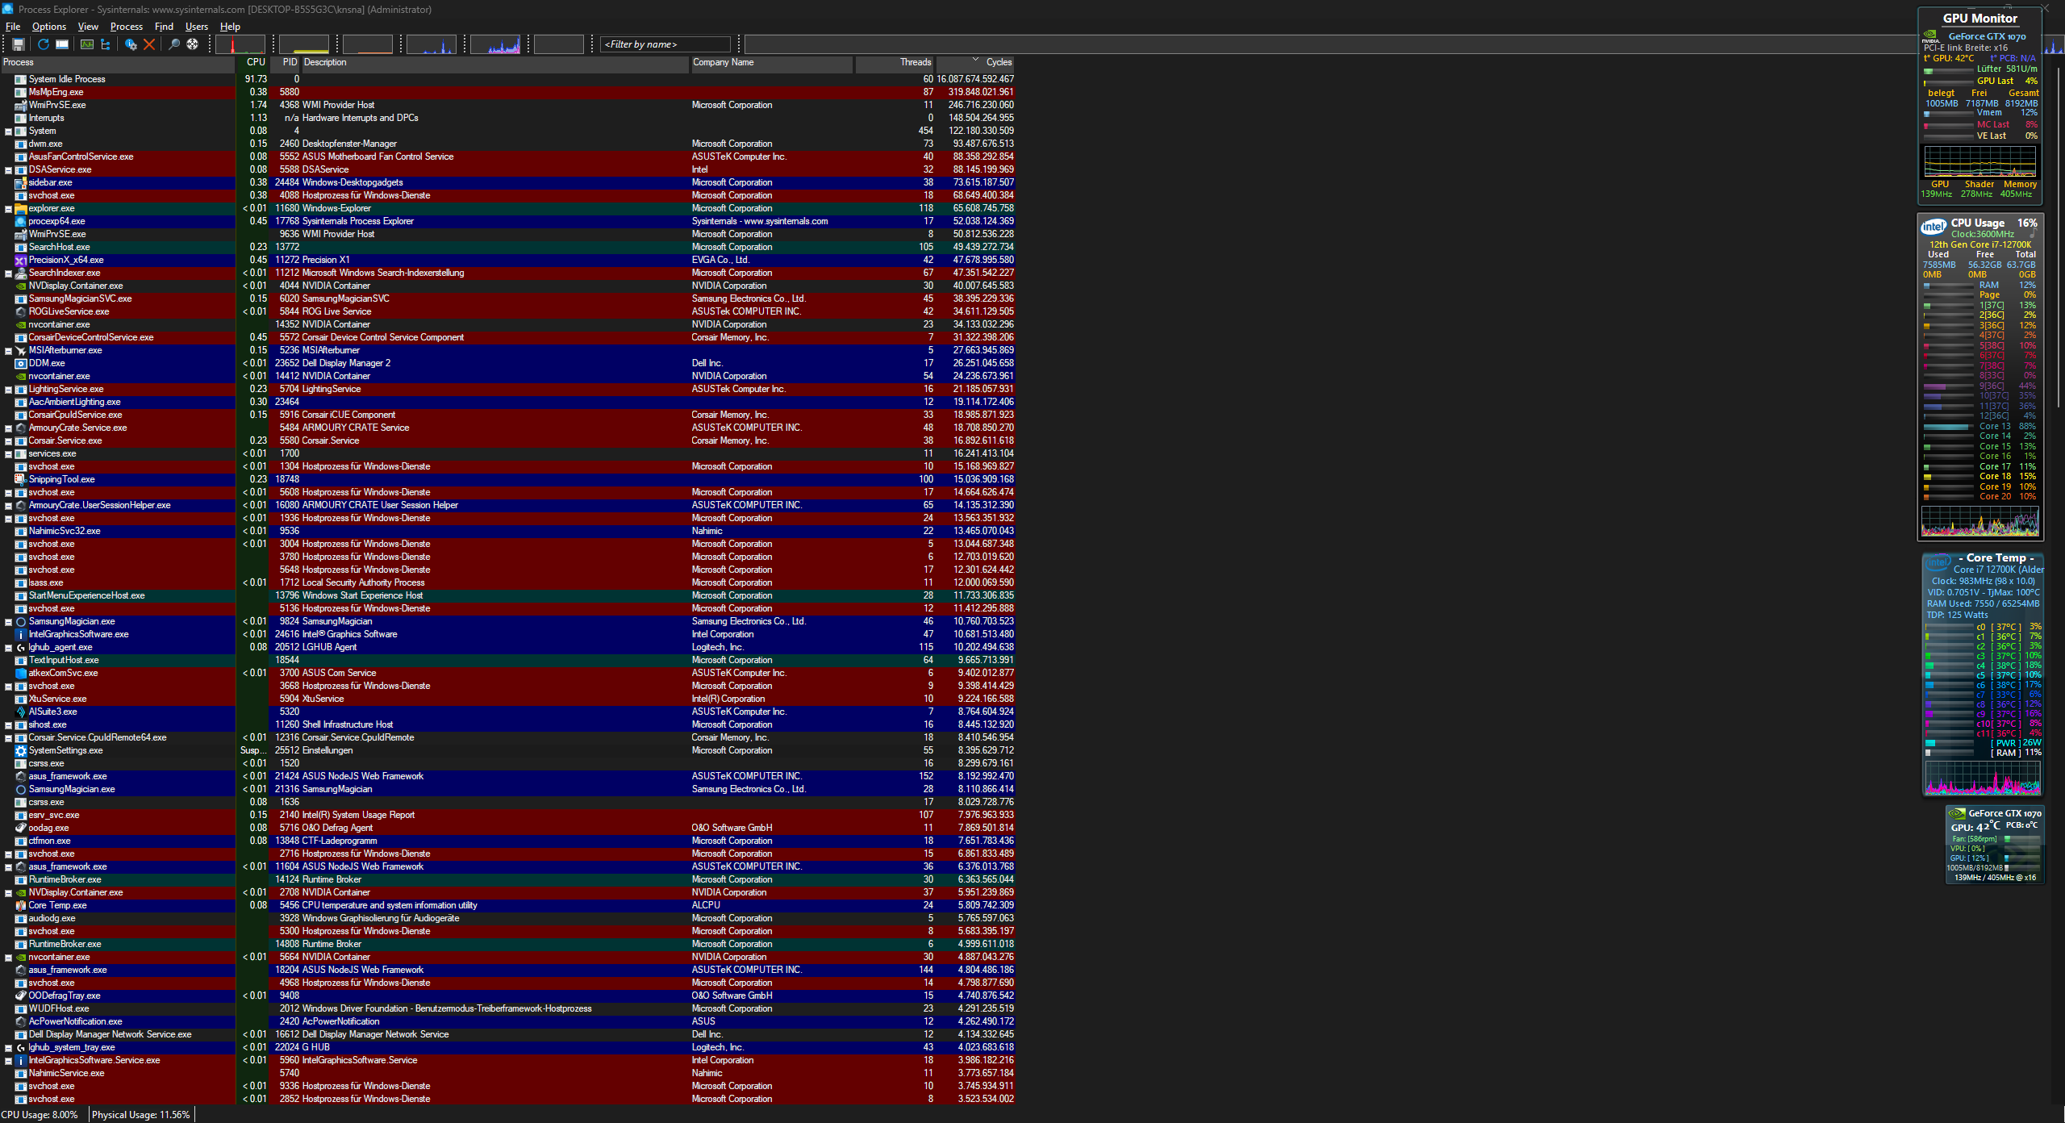Open the Find menu
Viewport: 2065px width, 1123px height.
pyautogui.click(x=165, y=27)
